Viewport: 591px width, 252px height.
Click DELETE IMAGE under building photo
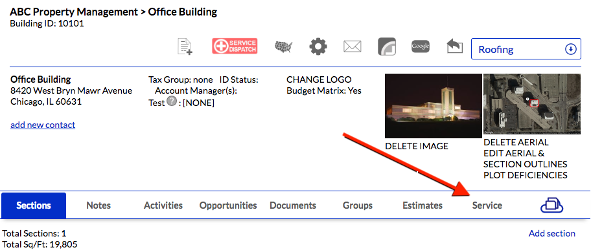tap(417, 146)
